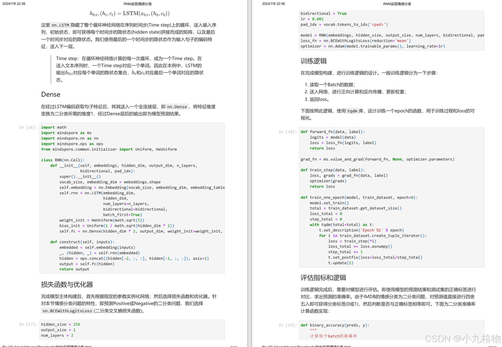Select the 'In [17]:' cell prompt

pos(28,324)
